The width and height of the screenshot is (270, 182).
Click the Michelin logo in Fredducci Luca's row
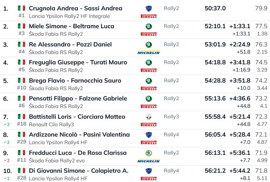coord(148,161)
